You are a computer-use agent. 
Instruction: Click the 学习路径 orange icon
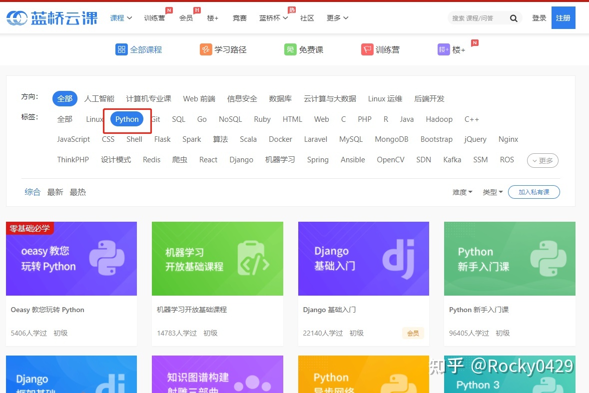[x=206, y=49]
